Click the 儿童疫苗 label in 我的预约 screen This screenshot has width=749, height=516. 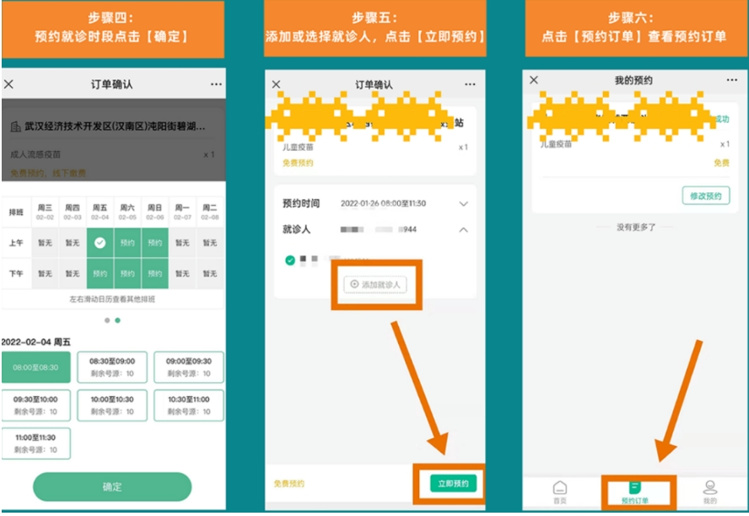click(556, 144)
